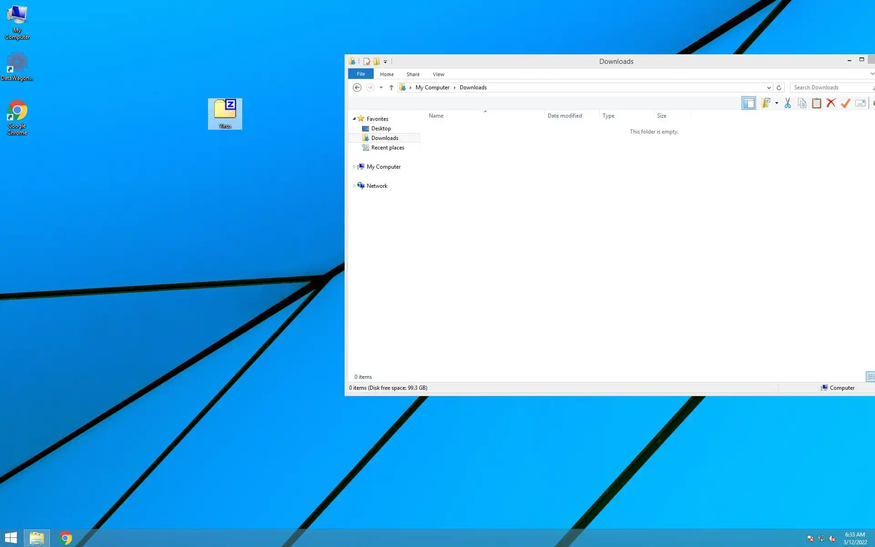Click the Properties icon in title bar

click(366, 62)
